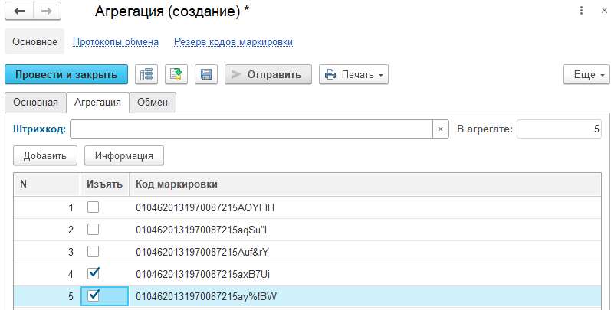The height and width of the screenshot is (310, 611).
Task: Click the document movements report icon
Action: click(x=146, y=74)
